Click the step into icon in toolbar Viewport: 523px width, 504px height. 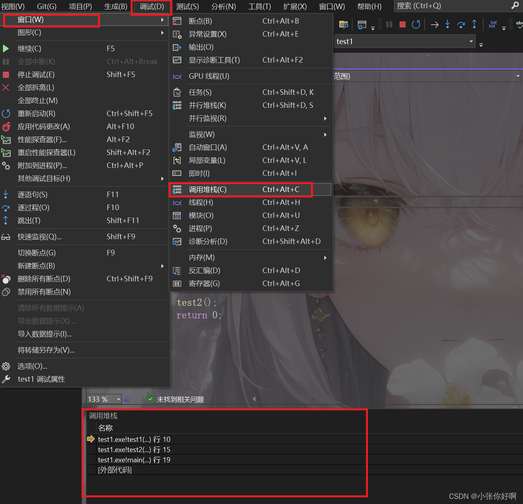447,24
